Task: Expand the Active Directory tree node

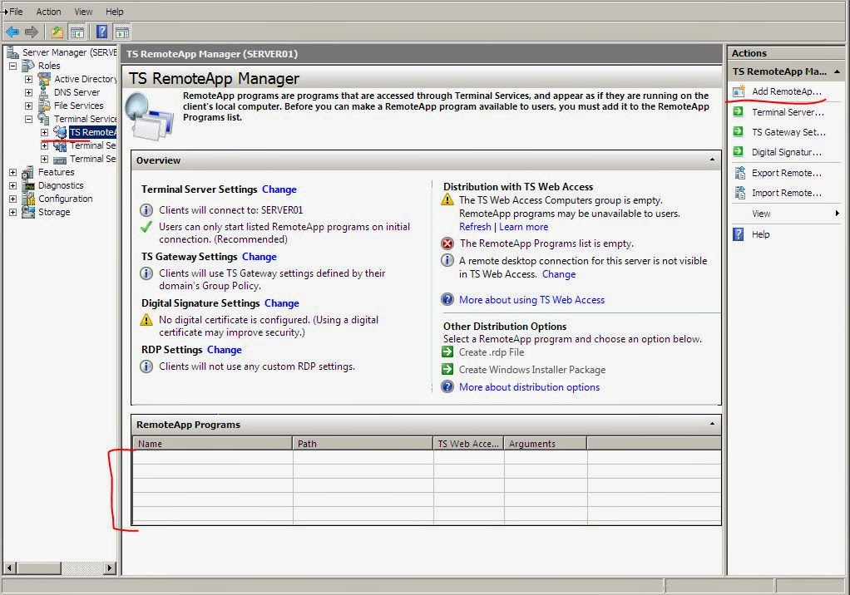Action: coord(29,79)
